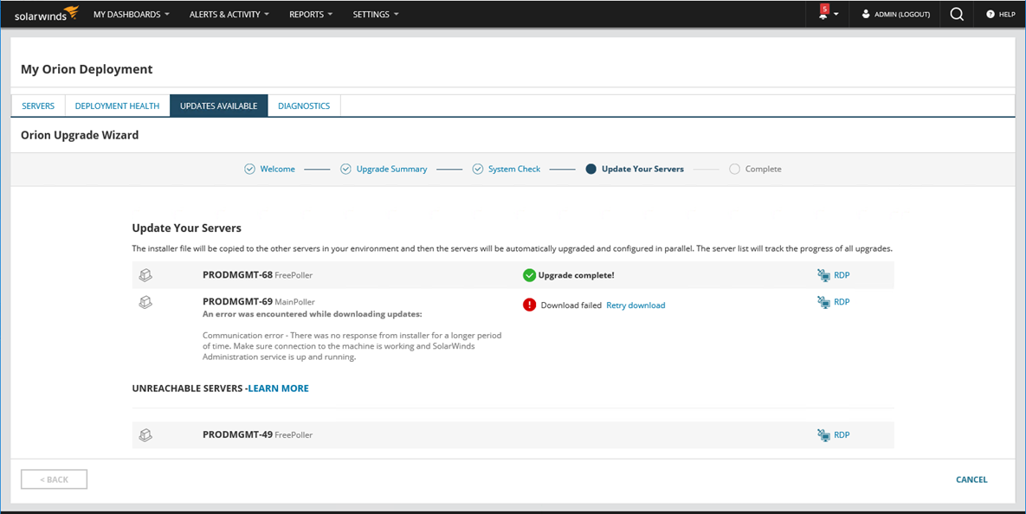Open the Settings menu

pos(376,14)
